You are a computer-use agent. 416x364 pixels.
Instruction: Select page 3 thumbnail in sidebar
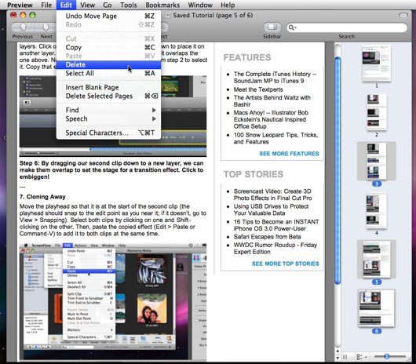point(377,161)
